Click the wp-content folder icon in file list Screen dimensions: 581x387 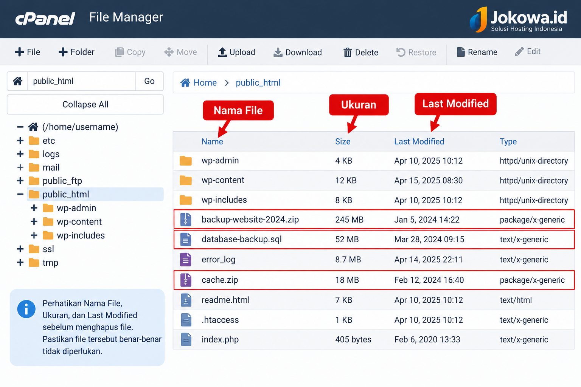185,180
